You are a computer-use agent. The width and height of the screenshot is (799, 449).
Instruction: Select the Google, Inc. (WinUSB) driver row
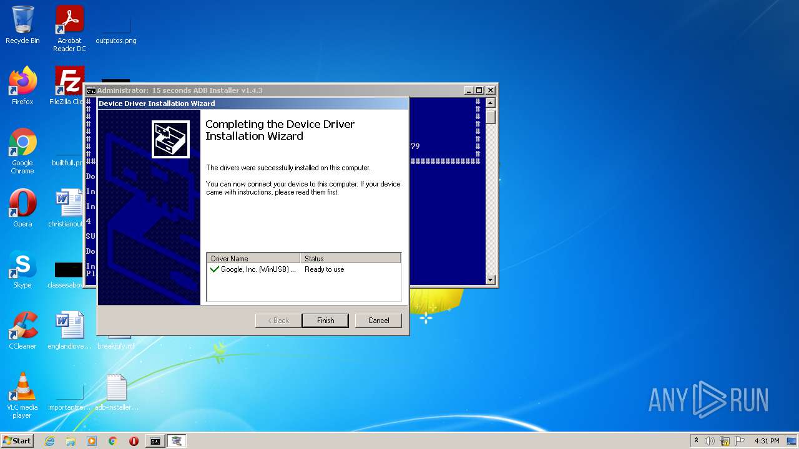(x=304, y=269)
